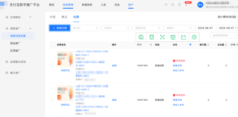Click 编辑 for the second creative
238x117 pixels.
point(114,100)
